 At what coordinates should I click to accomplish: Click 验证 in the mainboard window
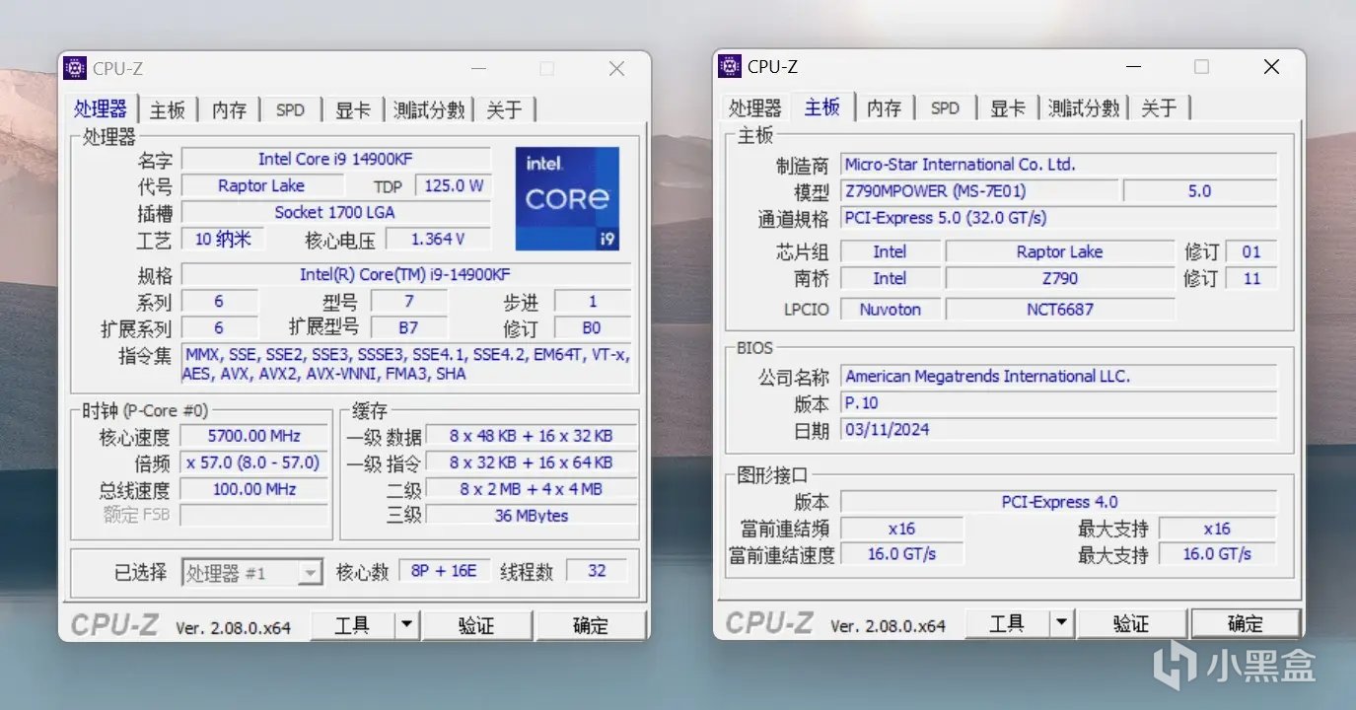coord(1132,623)
